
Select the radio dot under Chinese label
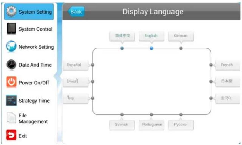pos(122,48)
